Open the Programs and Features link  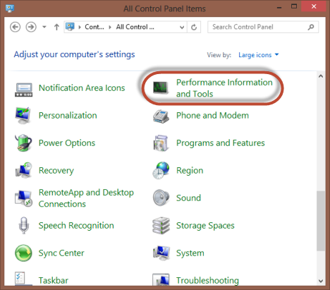click(221, 143)
